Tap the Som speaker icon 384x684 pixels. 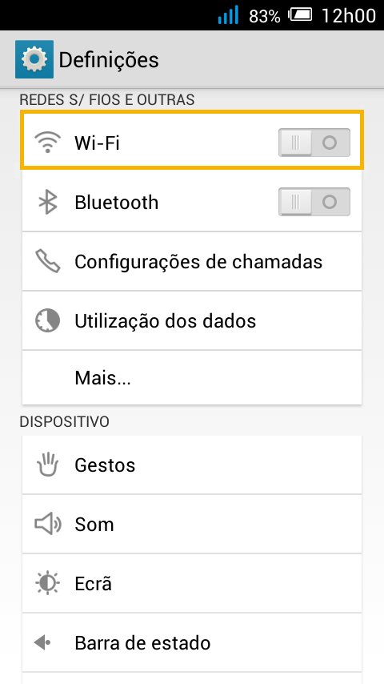(x=47, y=524)
